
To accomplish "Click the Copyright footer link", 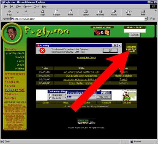I will pos(106,102).
